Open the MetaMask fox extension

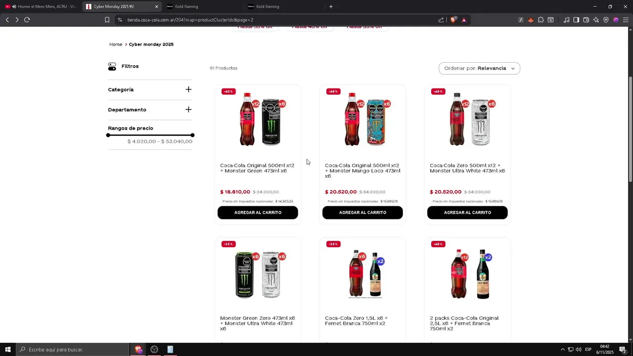click(x=531, y=20)
